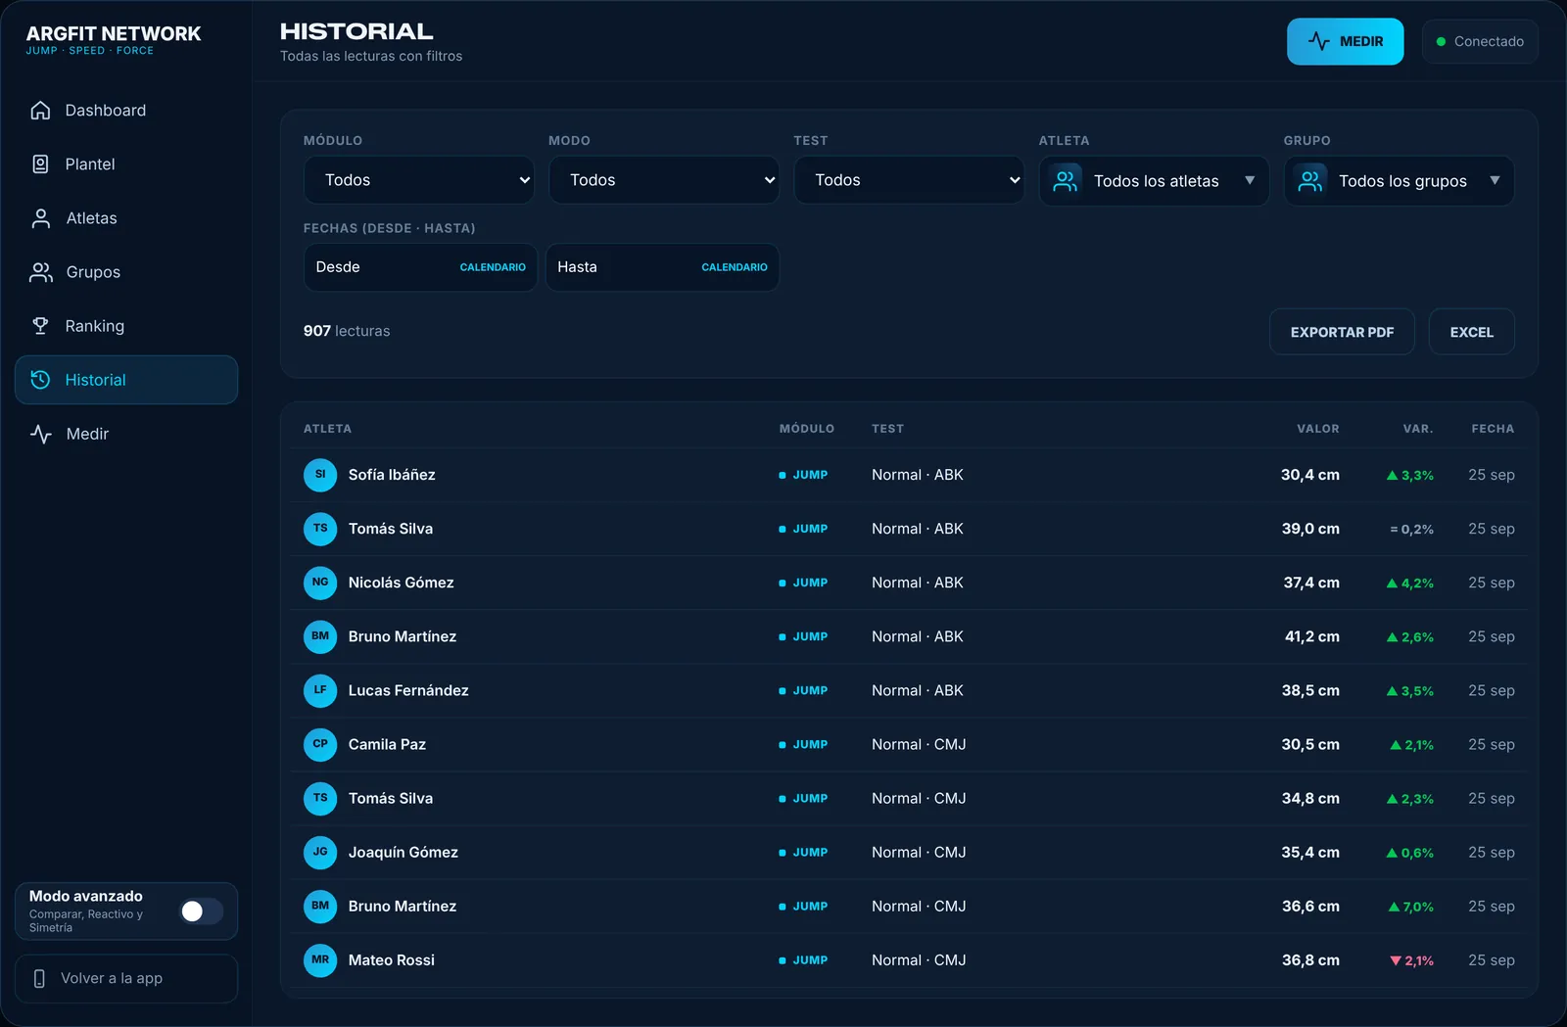Viewport: 1567px width, 1027px height.
Task: Toggle the Modo avanzado switch
Action: click(202, 911)
